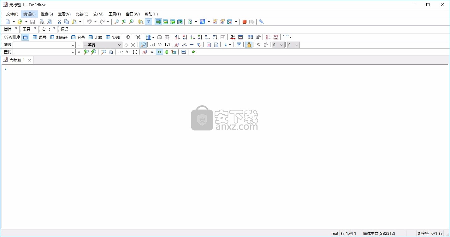Screen dimensions: 450x237
Task: Sort numbers descending 9 to 0
Action: pos(200,37)
